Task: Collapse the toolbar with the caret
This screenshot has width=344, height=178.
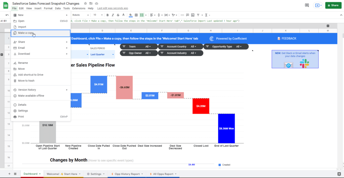Action: pos(341,15)
